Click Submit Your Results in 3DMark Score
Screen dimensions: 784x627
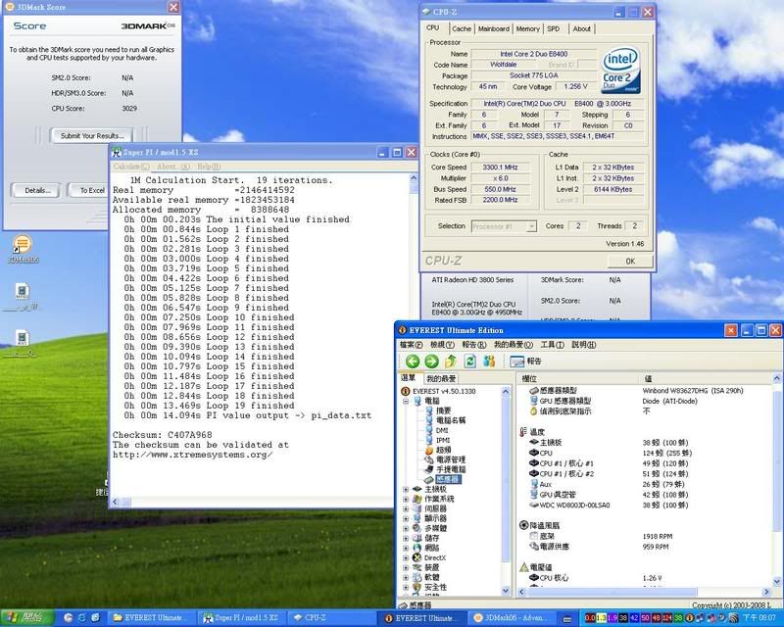point(91,135)
